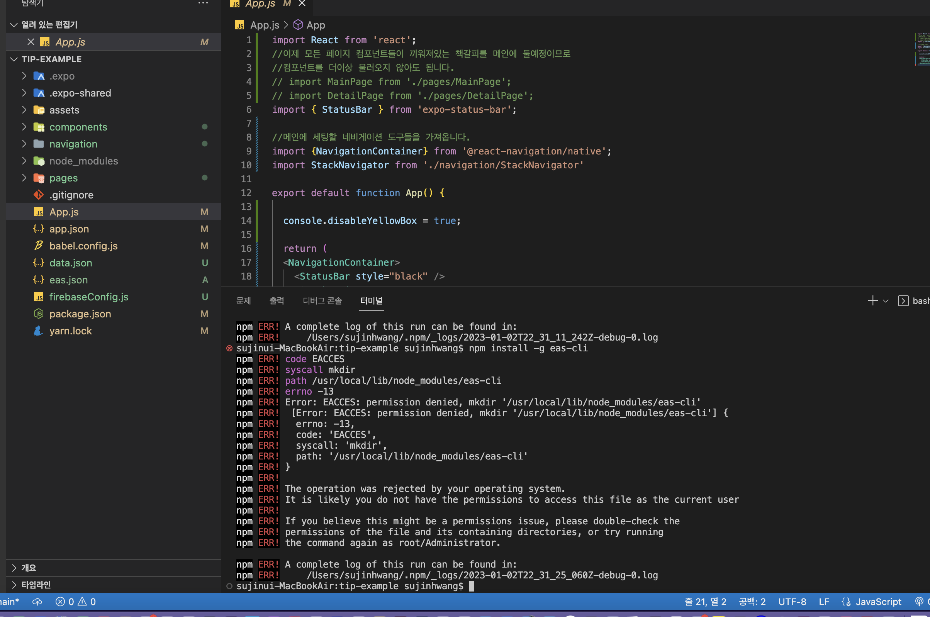Click the navigation folder icon
This screenshot has height=617, width=930.
(39, 144)
